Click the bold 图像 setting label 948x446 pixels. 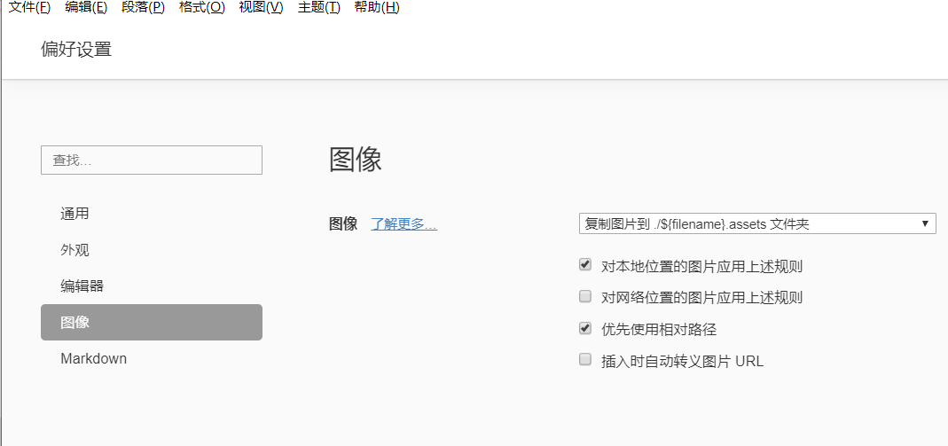click(343, 224)
